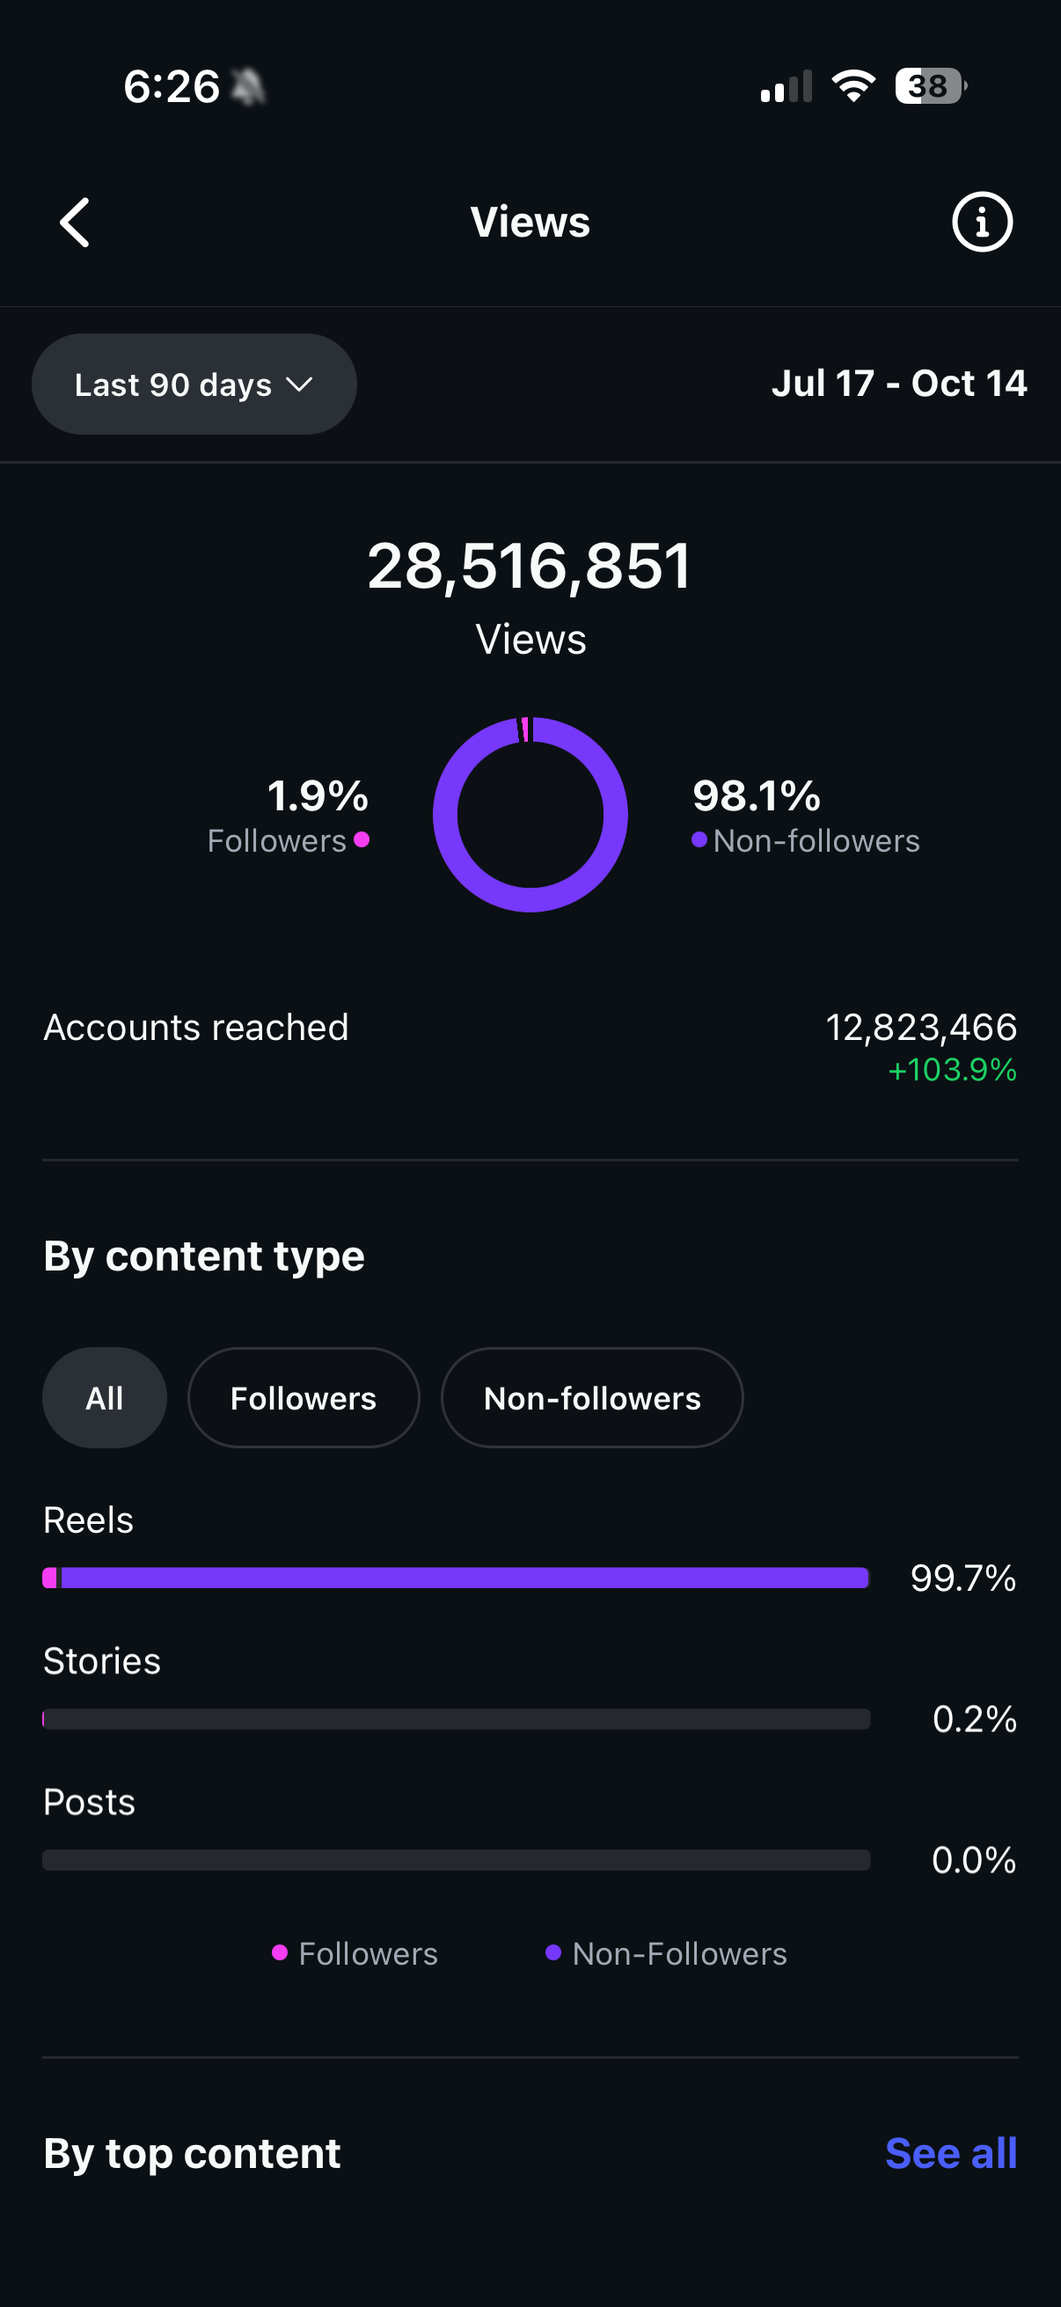
Task: Open the Views info icon
Action: pyautogui.click(x=981, y=221)
